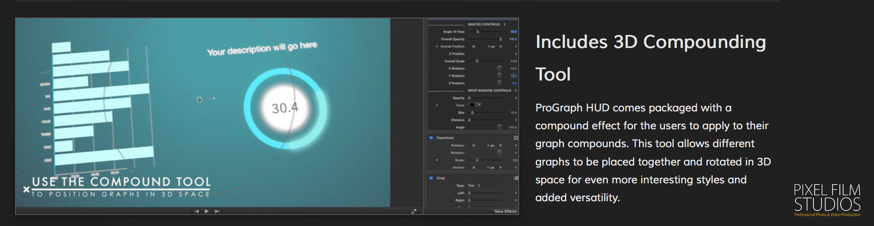The image size is (874, 226).
Task: Open the Crop Type Trim dropdown
Action: point(474,186)
